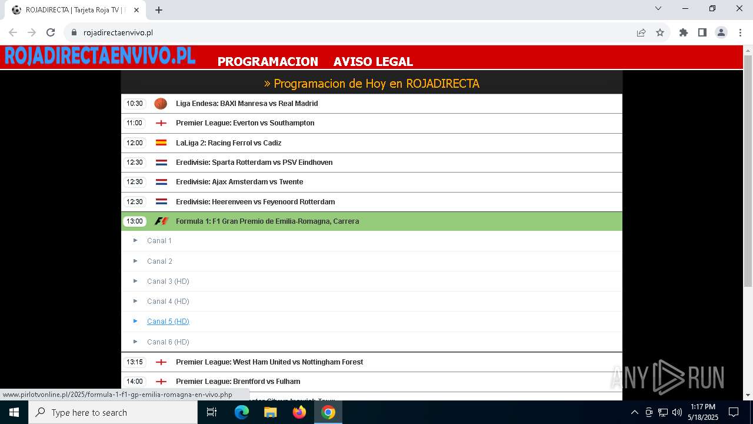The image size is (753, 424).
Task: Open the Windows Start menu
Action: tap(14, 412)
